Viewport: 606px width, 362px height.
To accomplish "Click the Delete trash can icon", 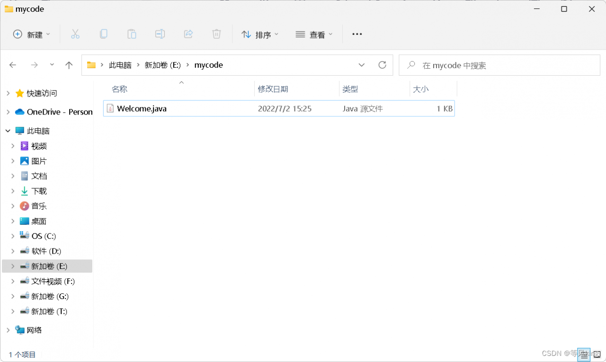I will (216, 34).
